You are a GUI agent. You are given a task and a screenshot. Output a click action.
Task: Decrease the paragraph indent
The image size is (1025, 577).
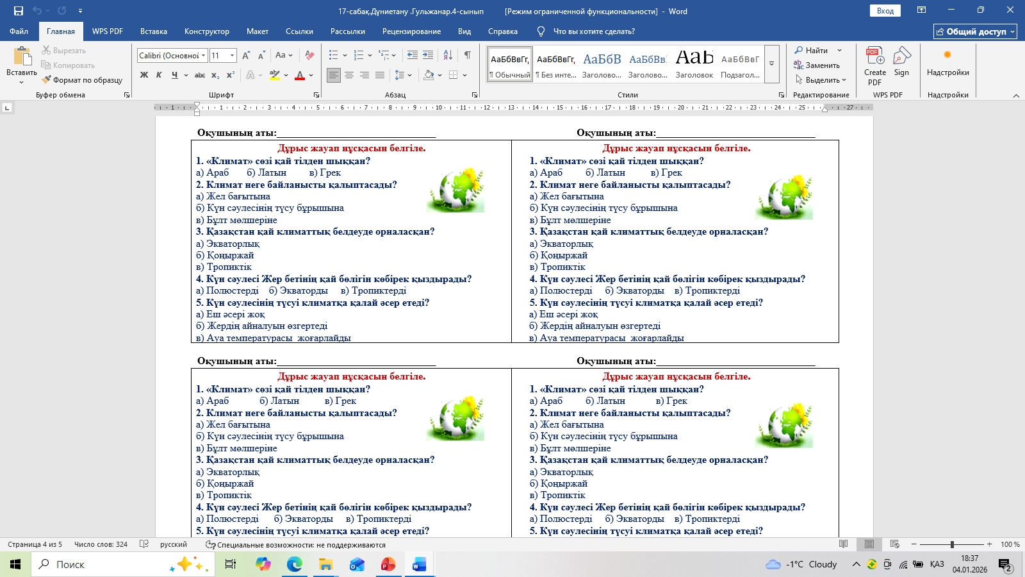(x=413, y=56)
